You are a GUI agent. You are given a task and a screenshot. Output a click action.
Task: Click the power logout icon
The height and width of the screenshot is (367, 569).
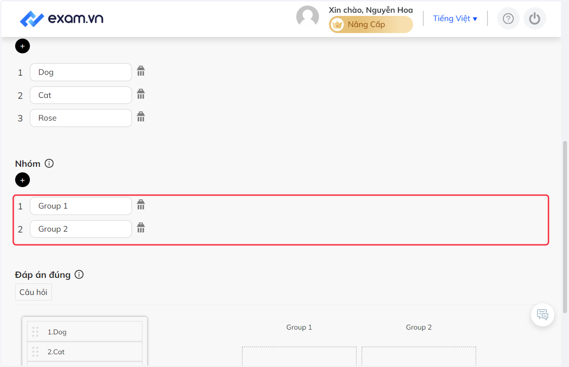point(535,19)
